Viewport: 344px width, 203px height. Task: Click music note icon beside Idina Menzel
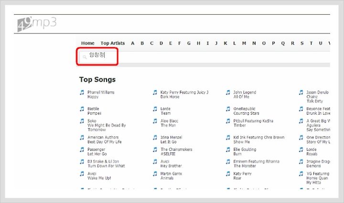tap(155, 138)
